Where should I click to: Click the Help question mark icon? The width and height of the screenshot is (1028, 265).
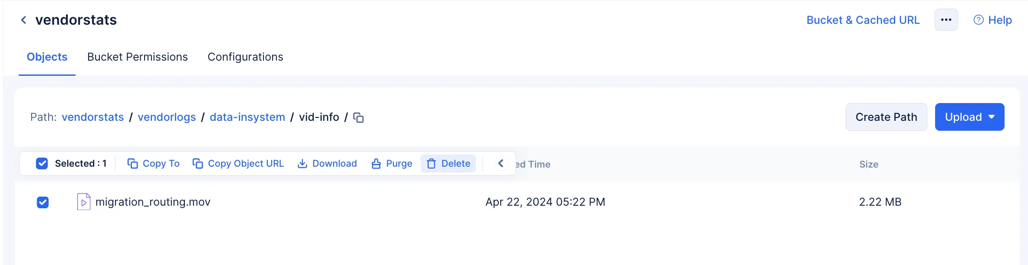[979, 20]
